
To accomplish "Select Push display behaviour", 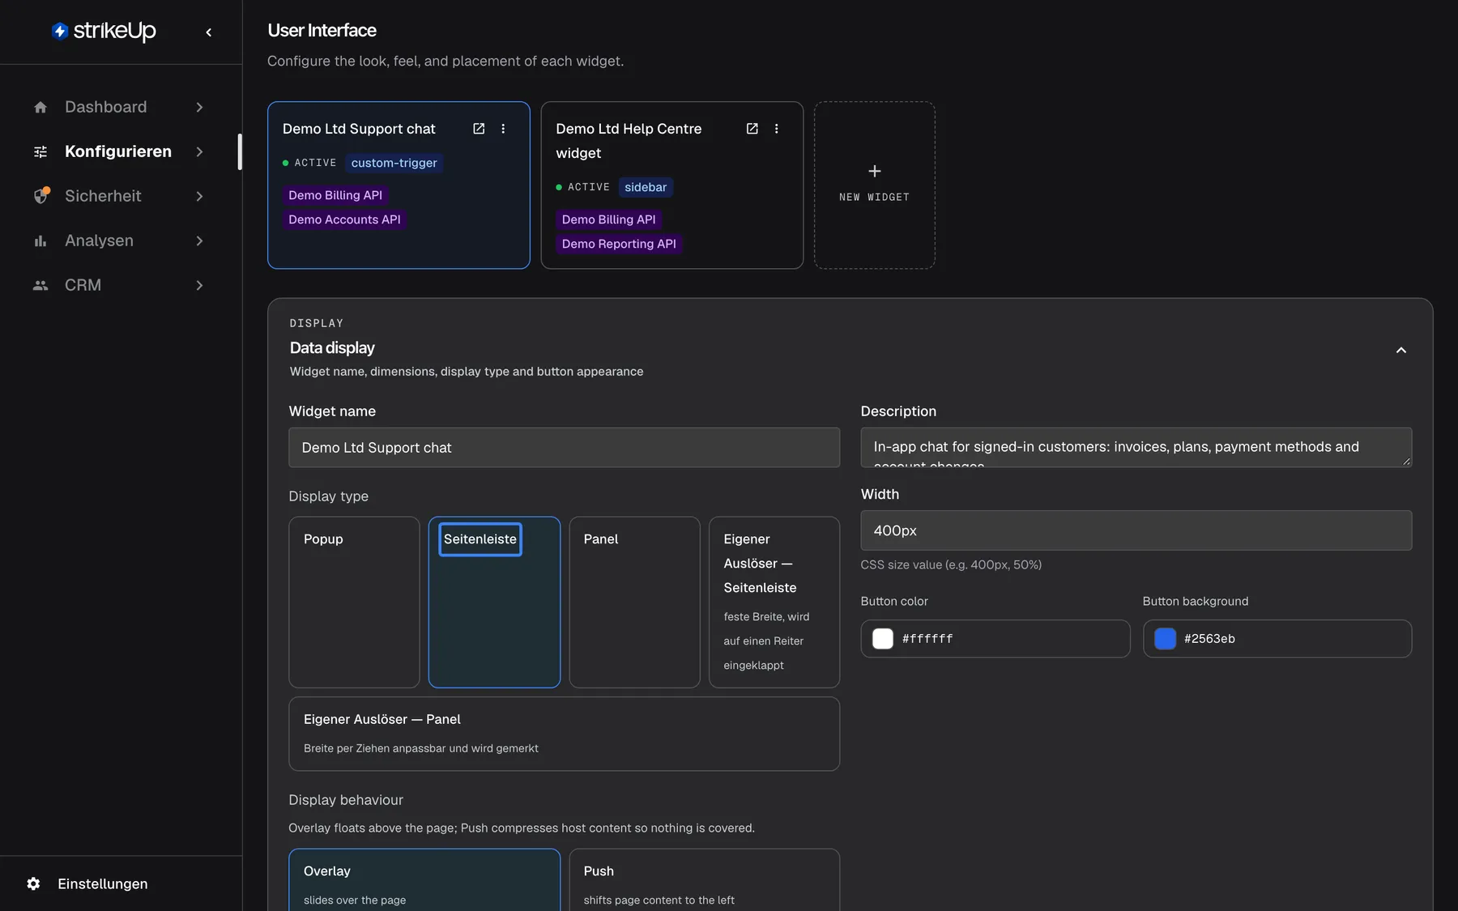I will tap(704, 880).
